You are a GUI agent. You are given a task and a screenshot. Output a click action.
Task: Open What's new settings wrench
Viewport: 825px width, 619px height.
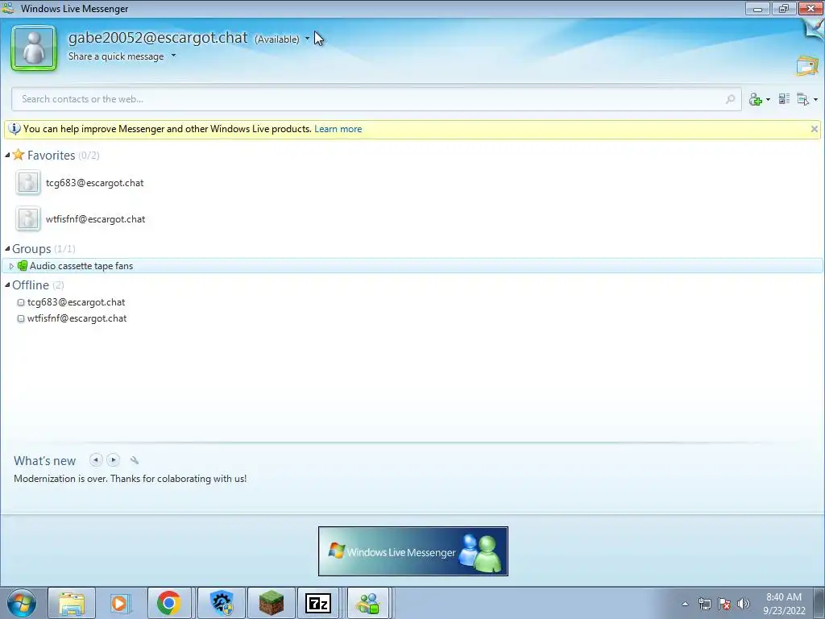click(135, 460)
